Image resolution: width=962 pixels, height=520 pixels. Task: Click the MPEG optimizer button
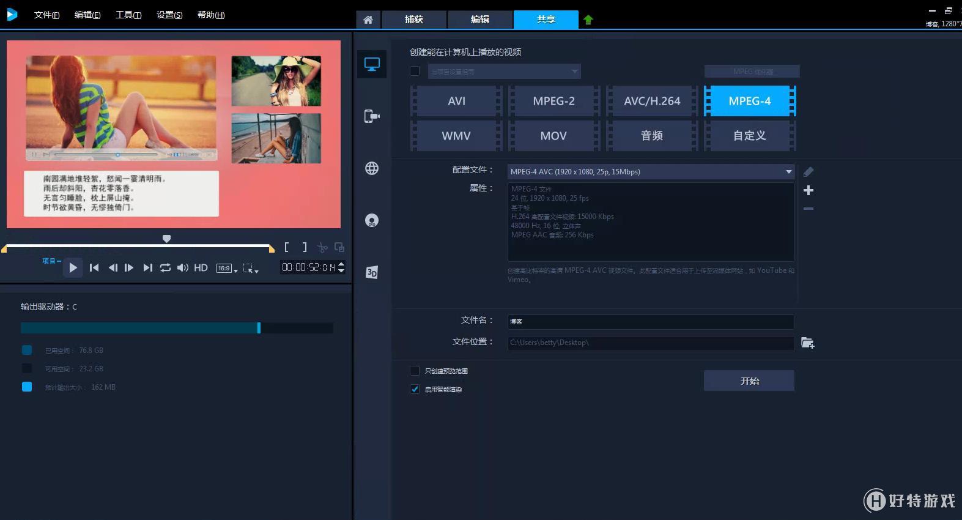tap(752, 72)
